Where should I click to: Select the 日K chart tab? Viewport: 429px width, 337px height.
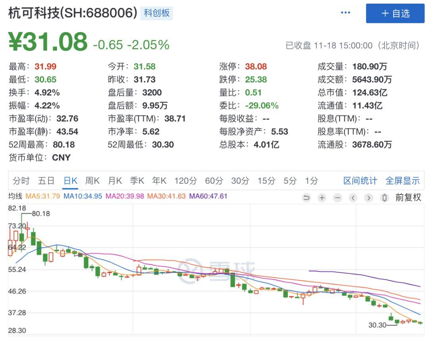70,181
